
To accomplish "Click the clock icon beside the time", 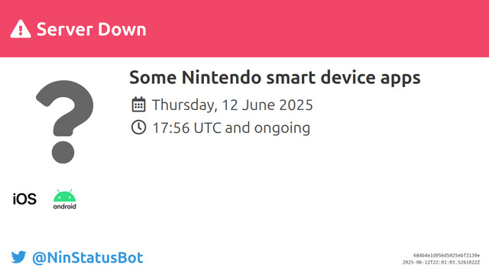I will click(x=138, y=128).
